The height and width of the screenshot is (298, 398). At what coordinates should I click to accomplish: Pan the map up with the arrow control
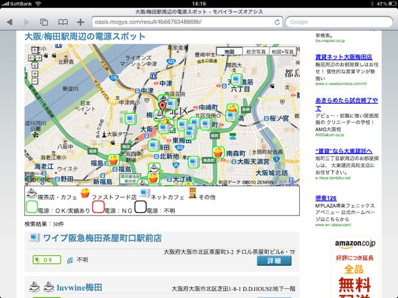(35, 50)
